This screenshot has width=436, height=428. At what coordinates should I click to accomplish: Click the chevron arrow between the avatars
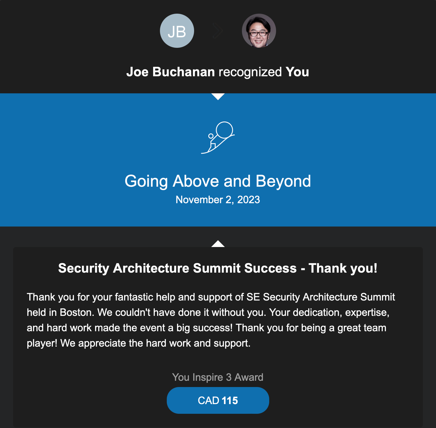coord(218,31)
